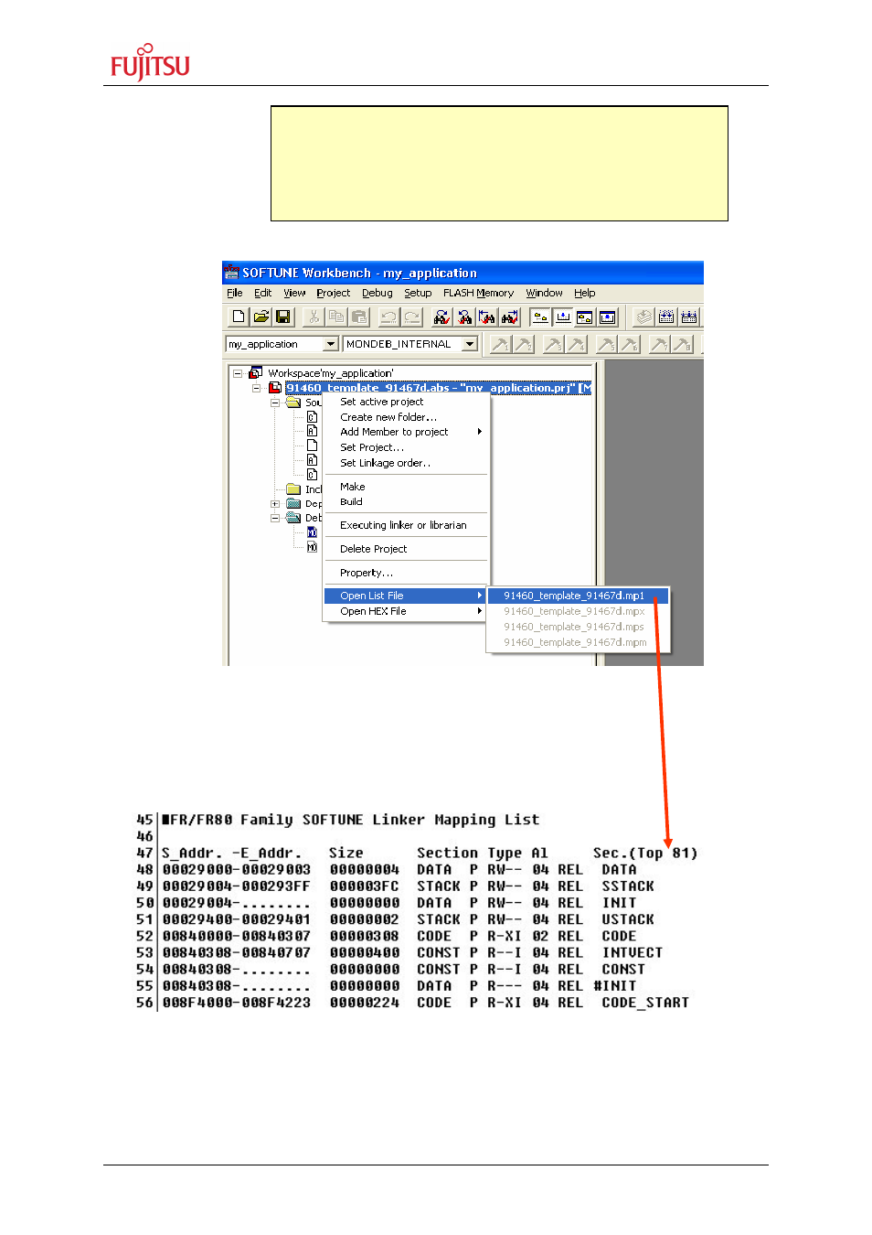This screenshot has width=872, height=1235.
Task: Click the last binoculars search icon
Action: click(510, 317)
